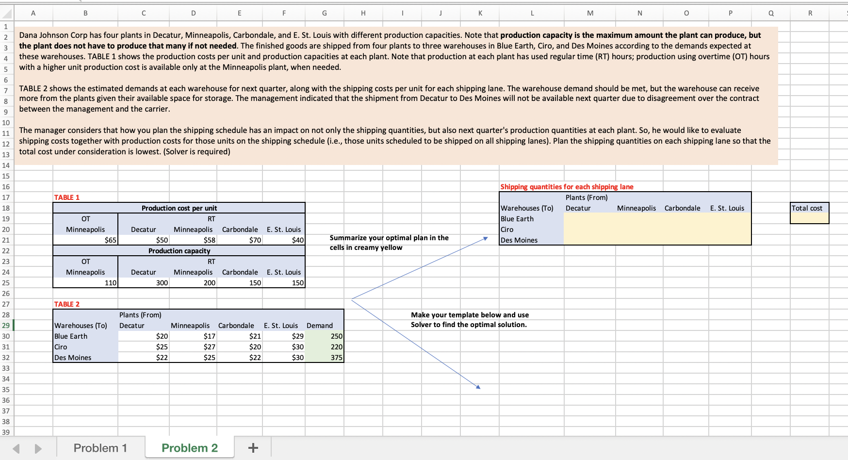Select the $17 Blue Earth–Minneapolis shipping cost

pos(193,336)
